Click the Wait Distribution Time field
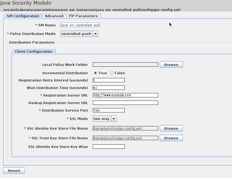 coord(109,88)
